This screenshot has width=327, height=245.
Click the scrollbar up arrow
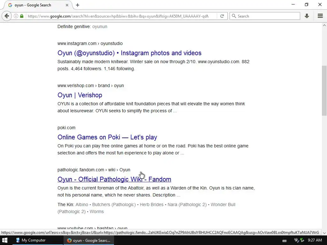[x=324, y=26]
